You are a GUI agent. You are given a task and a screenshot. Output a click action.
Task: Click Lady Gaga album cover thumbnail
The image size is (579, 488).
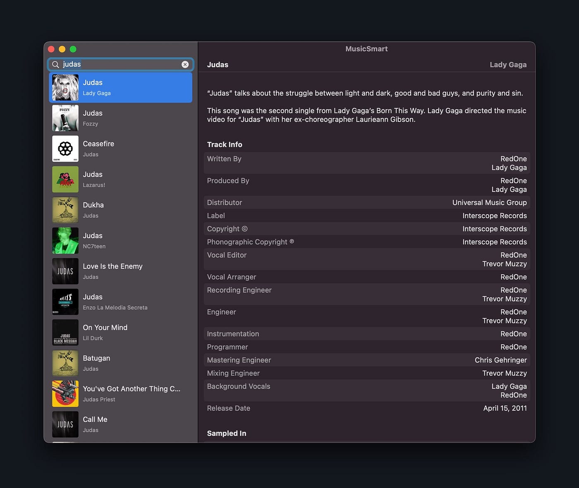pyautogui.click(x=65, y=88)
